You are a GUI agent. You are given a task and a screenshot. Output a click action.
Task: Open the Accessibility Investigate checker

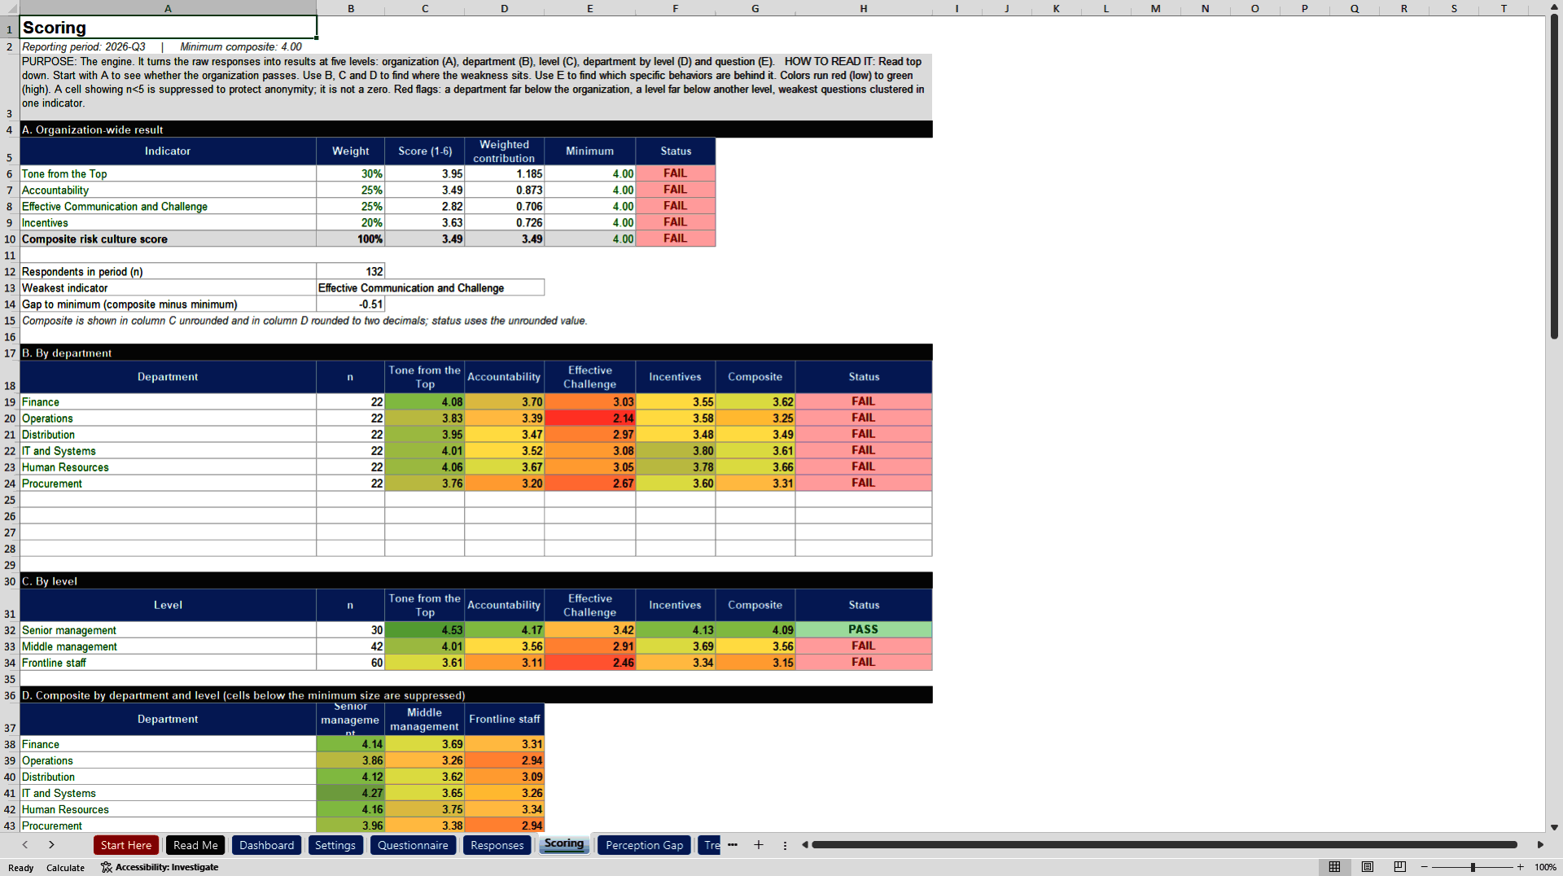(160, 867)
